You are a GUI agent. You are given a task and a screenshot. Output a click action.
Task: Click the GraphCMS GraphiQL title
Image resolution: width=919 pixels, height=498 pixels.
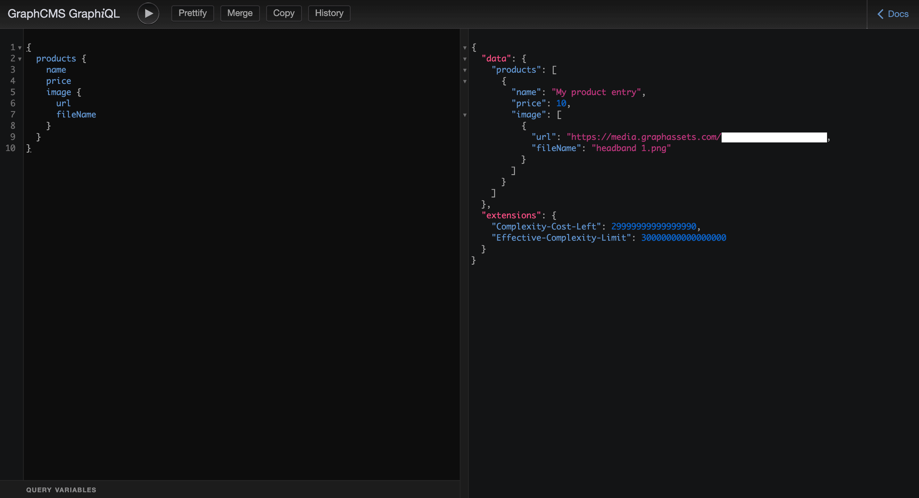(63, 13)
